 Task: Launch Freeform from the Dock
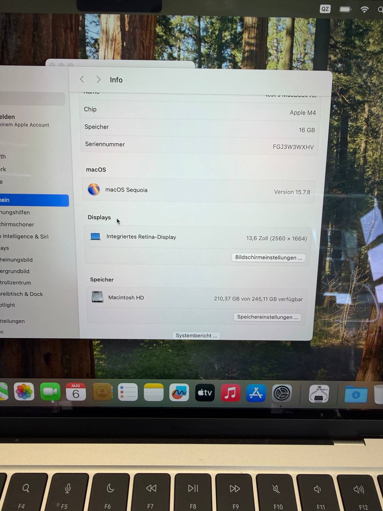pyautogui.click(x=179, y=393)
